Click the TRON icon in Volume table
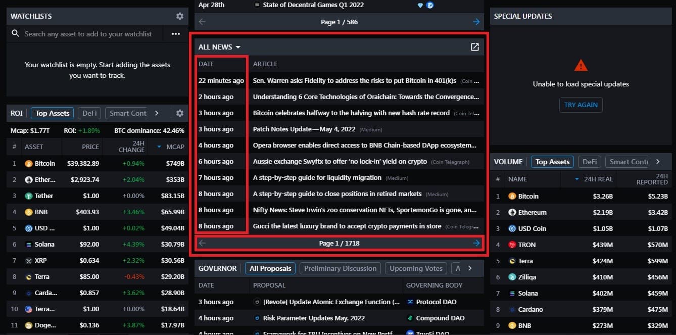 512,245
